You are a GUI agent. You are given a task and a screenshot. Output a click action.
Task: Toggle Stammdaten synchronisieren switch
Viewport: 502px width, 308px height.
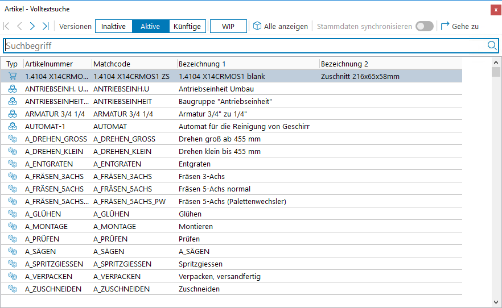pyautogui.click(x=424, y=26)
